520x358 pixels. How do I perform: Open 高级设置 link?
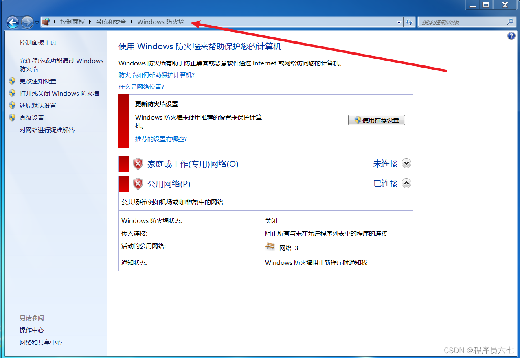[x=32, y=118]
